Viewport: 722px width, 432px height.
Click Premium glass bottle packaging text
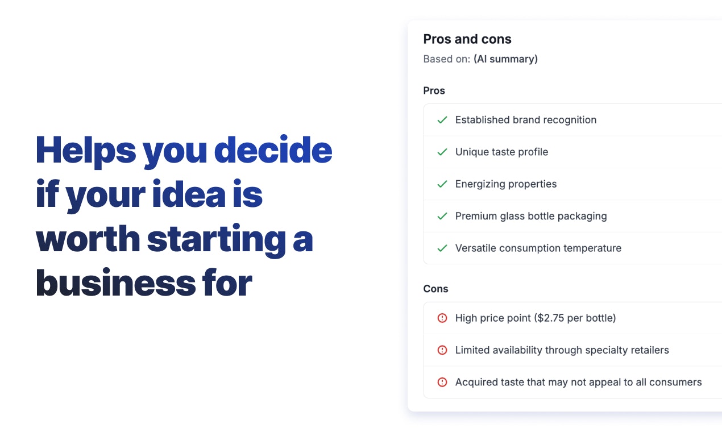pyautogui.click(x=531, y=216)
